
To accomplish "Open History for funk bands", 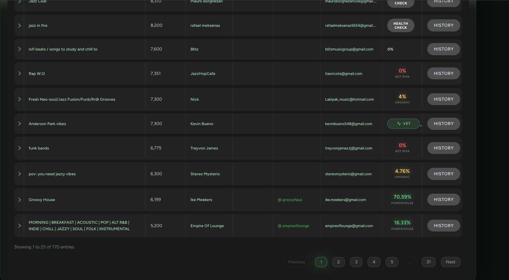I will tap(444, 148).
